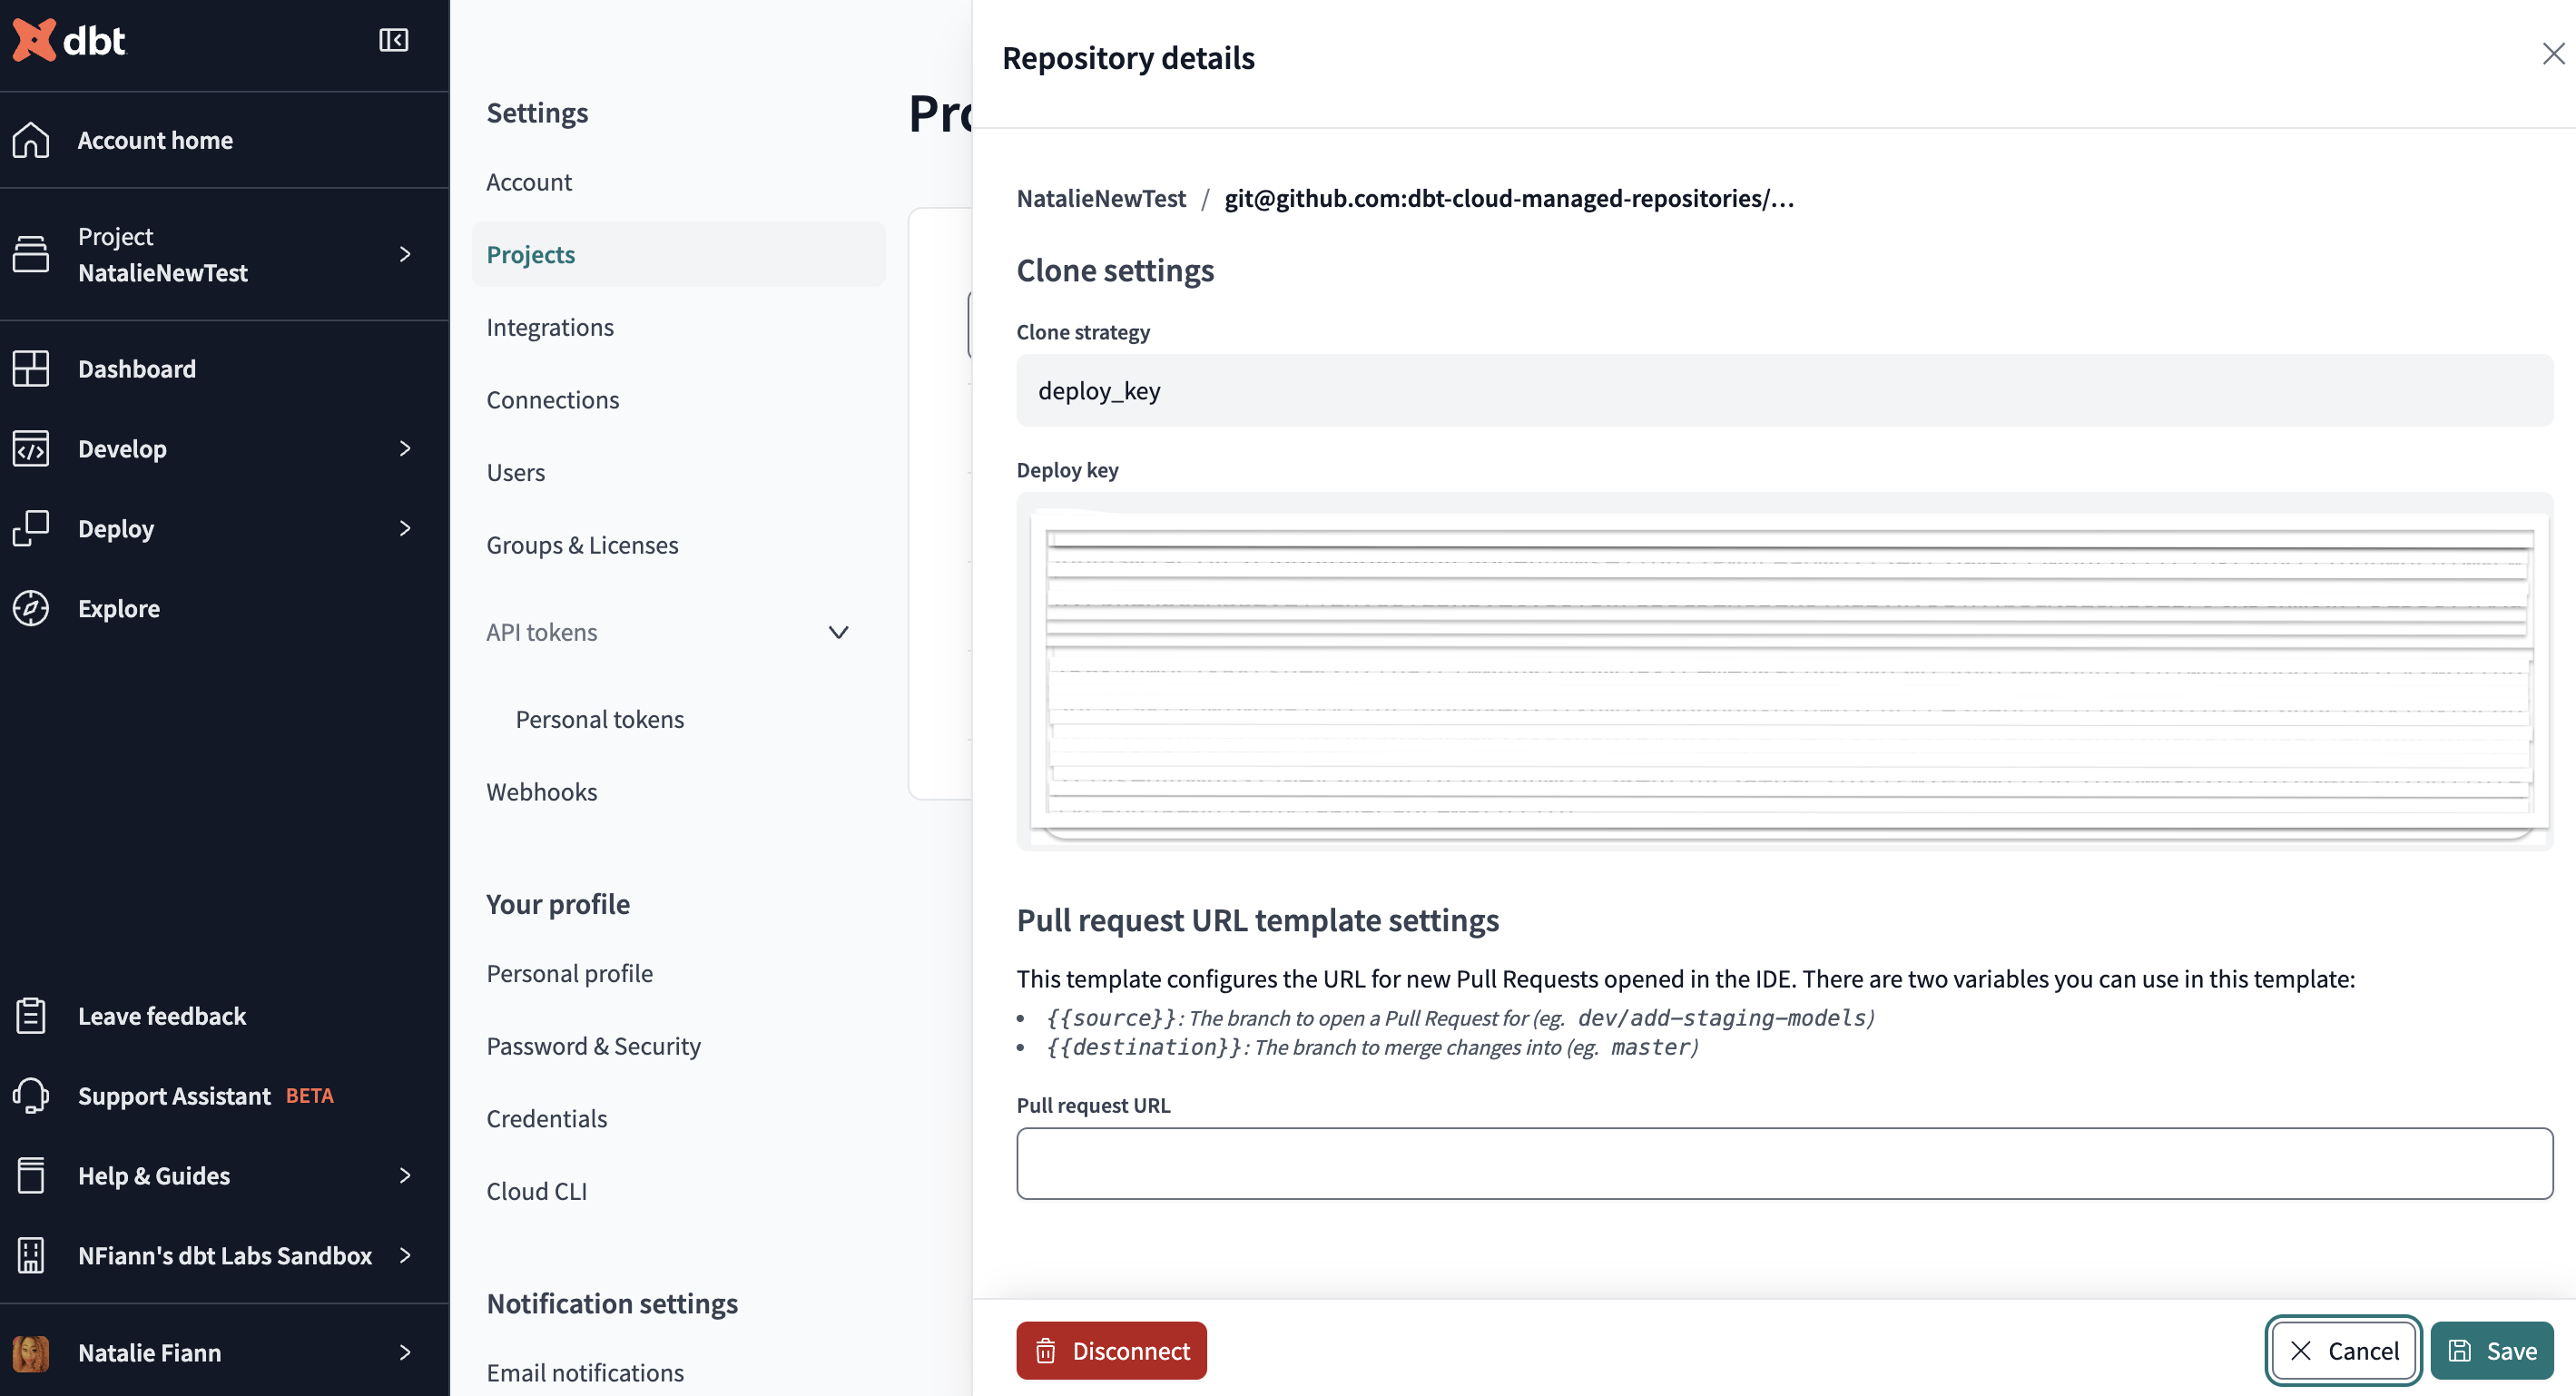Click the Pull request URL input field

(1784, 1162)
